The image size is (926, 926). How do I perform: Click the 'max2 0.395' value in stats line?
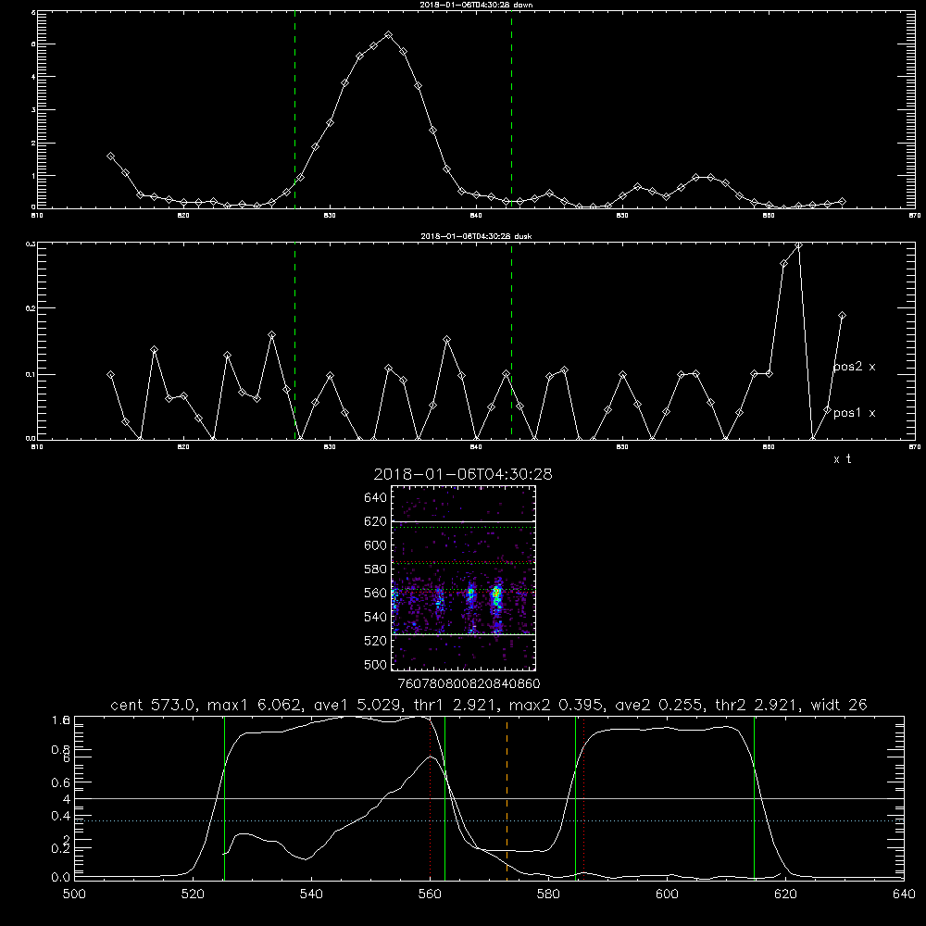tap(557, 705)
